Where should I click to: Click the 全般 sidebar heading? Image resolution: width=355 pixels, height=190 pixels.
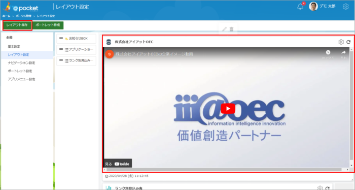click(9, 38)
